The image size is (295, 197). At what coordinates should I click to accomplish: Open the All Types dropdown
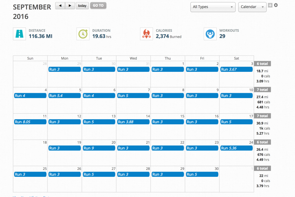click(213, 7)
